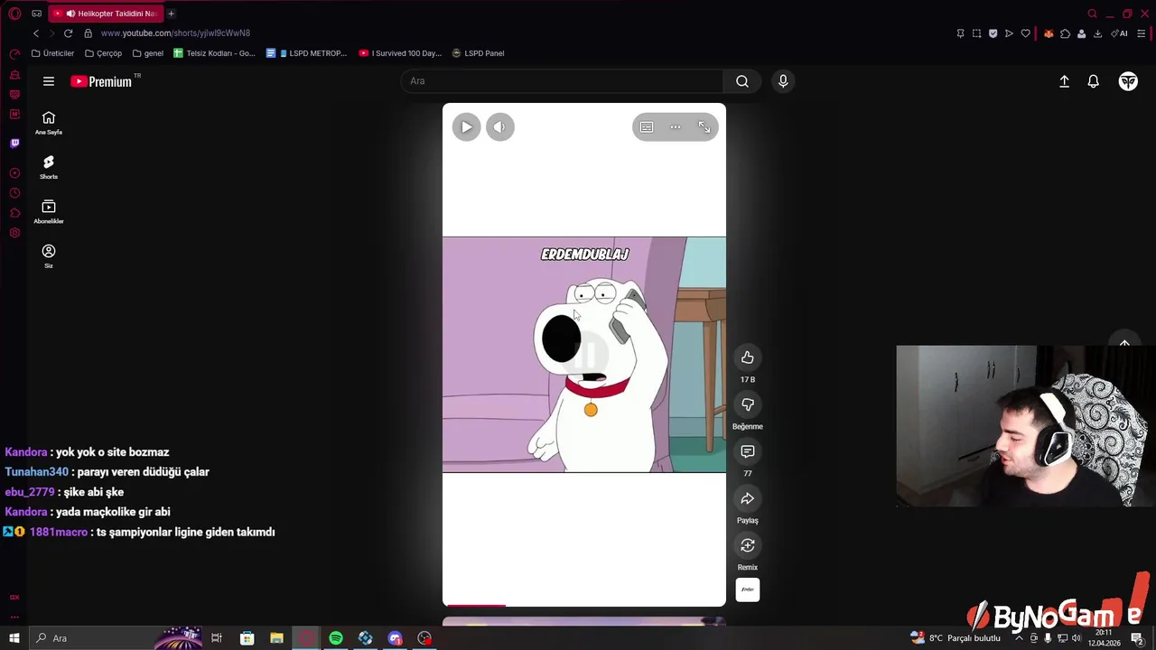The width and height of the screenshot is (1156, 650).
Task: Add page to bookmarks heart icon
Action: [x=1025, y=33]
